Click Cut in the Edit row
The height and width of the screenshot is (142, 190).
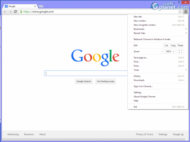(x=166, y=45)
